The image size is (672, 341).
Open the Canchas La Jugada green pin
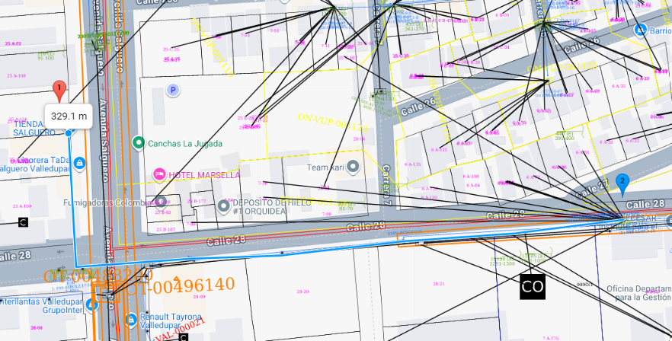(138, 143)
